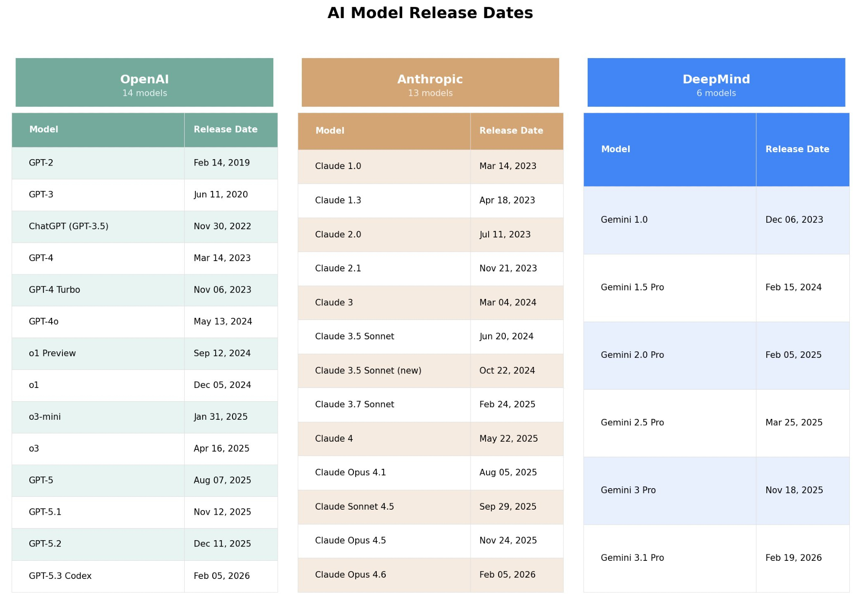
Task: Click the OpenAI header banner
Action: (x=144, y=82)
